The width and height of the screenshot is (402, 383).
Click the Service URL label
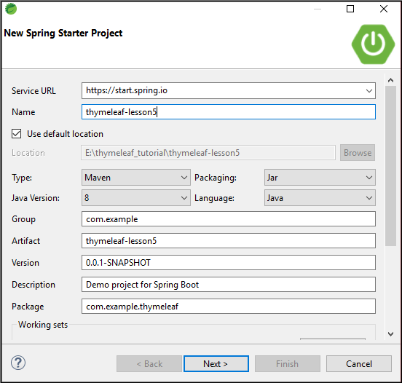pyautogui.click(x=33, y=91)
